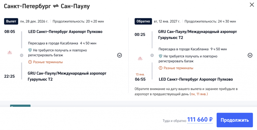Click the outbound Разные терминалы warning icon
The image size is (257, 130).
point(30,62)
